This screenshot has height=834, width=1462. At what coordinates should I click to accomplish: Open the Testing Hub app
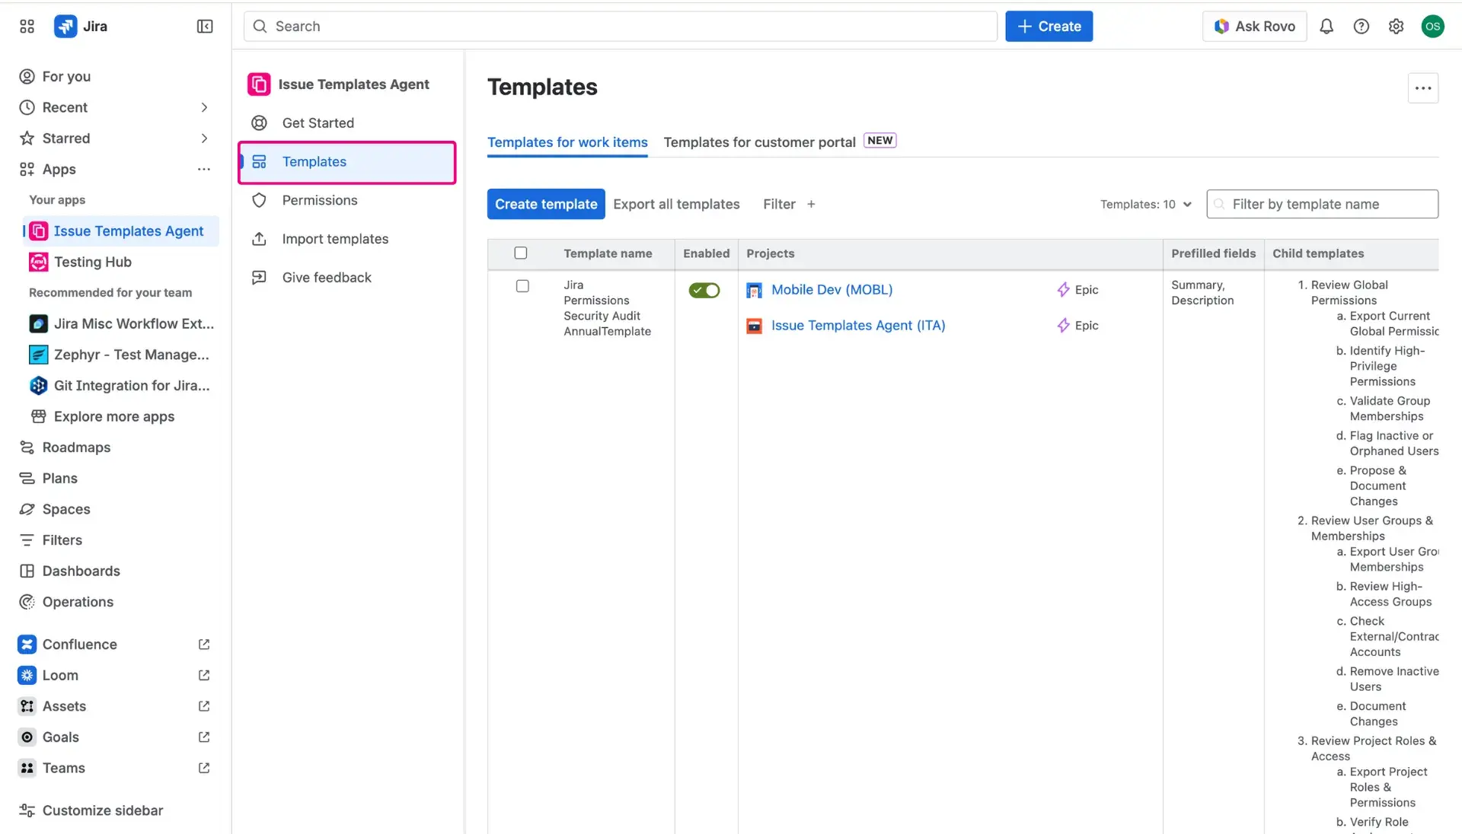pos(91,262)
